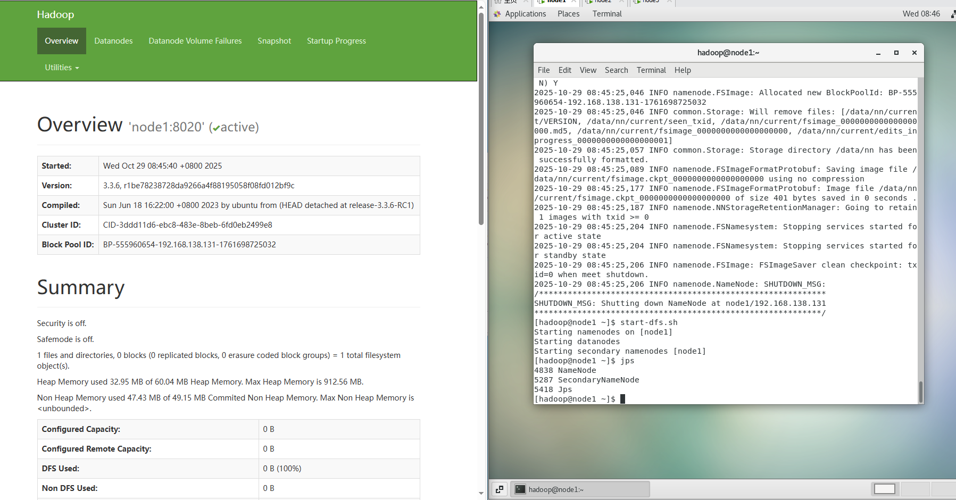Close the hadoop@node1 terminal window
Viewport: 956px width, 500px height.
point(915,53)
